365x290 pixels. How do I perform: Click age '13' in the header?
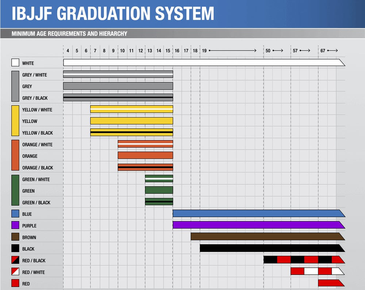150,50
